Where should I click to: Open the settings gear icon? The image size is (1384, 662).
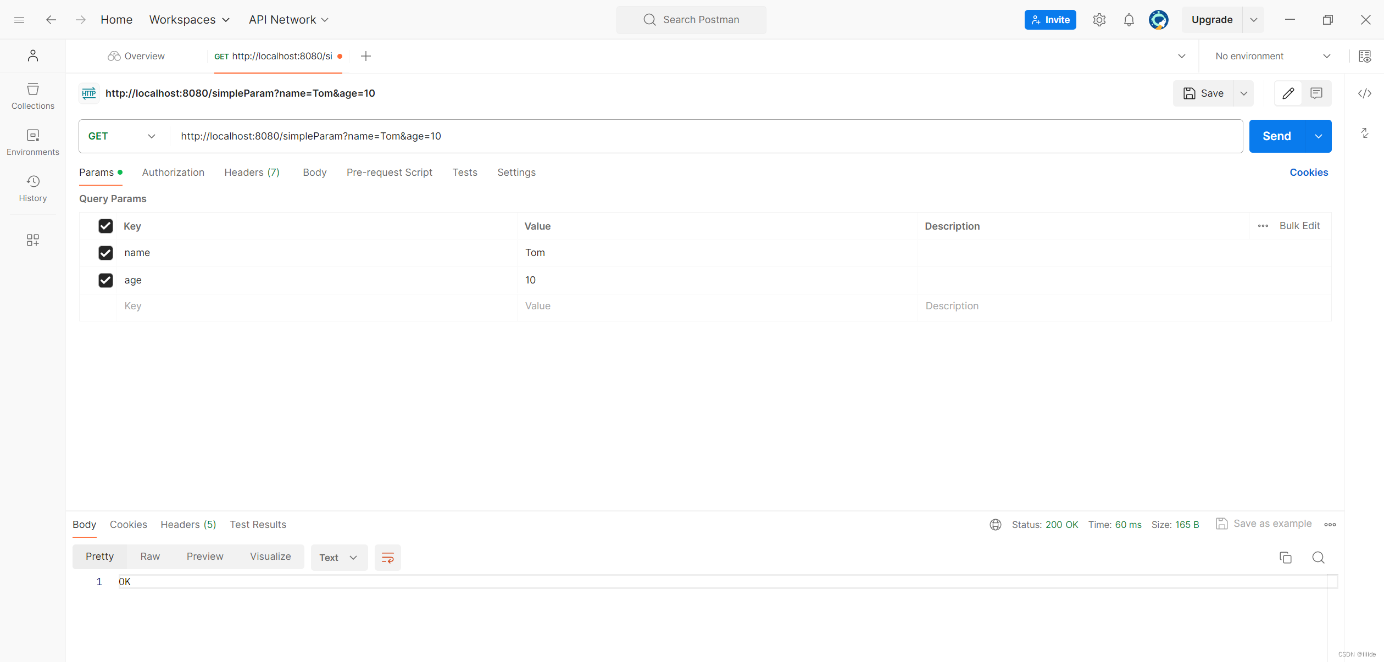1099,20
